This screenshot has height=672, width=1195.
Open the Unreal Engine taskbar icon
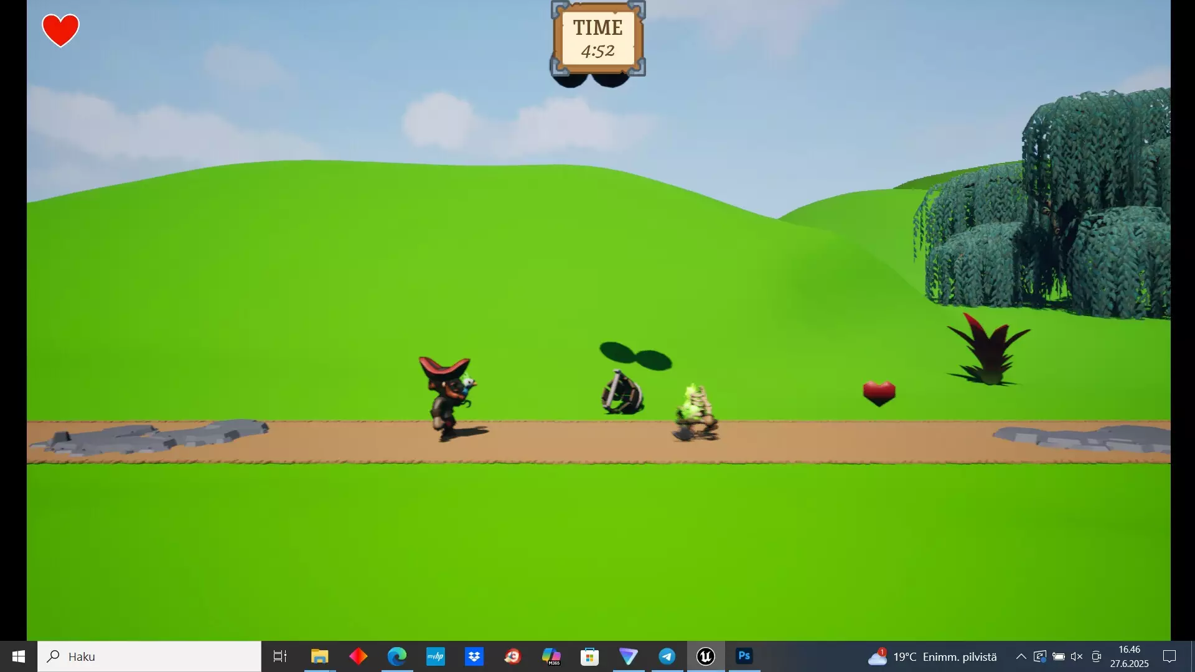pyautogui.click(x=705, y=656)
